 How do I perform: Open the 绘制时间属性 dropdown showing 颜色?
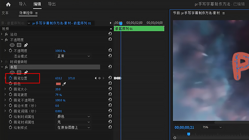(73, 116)
